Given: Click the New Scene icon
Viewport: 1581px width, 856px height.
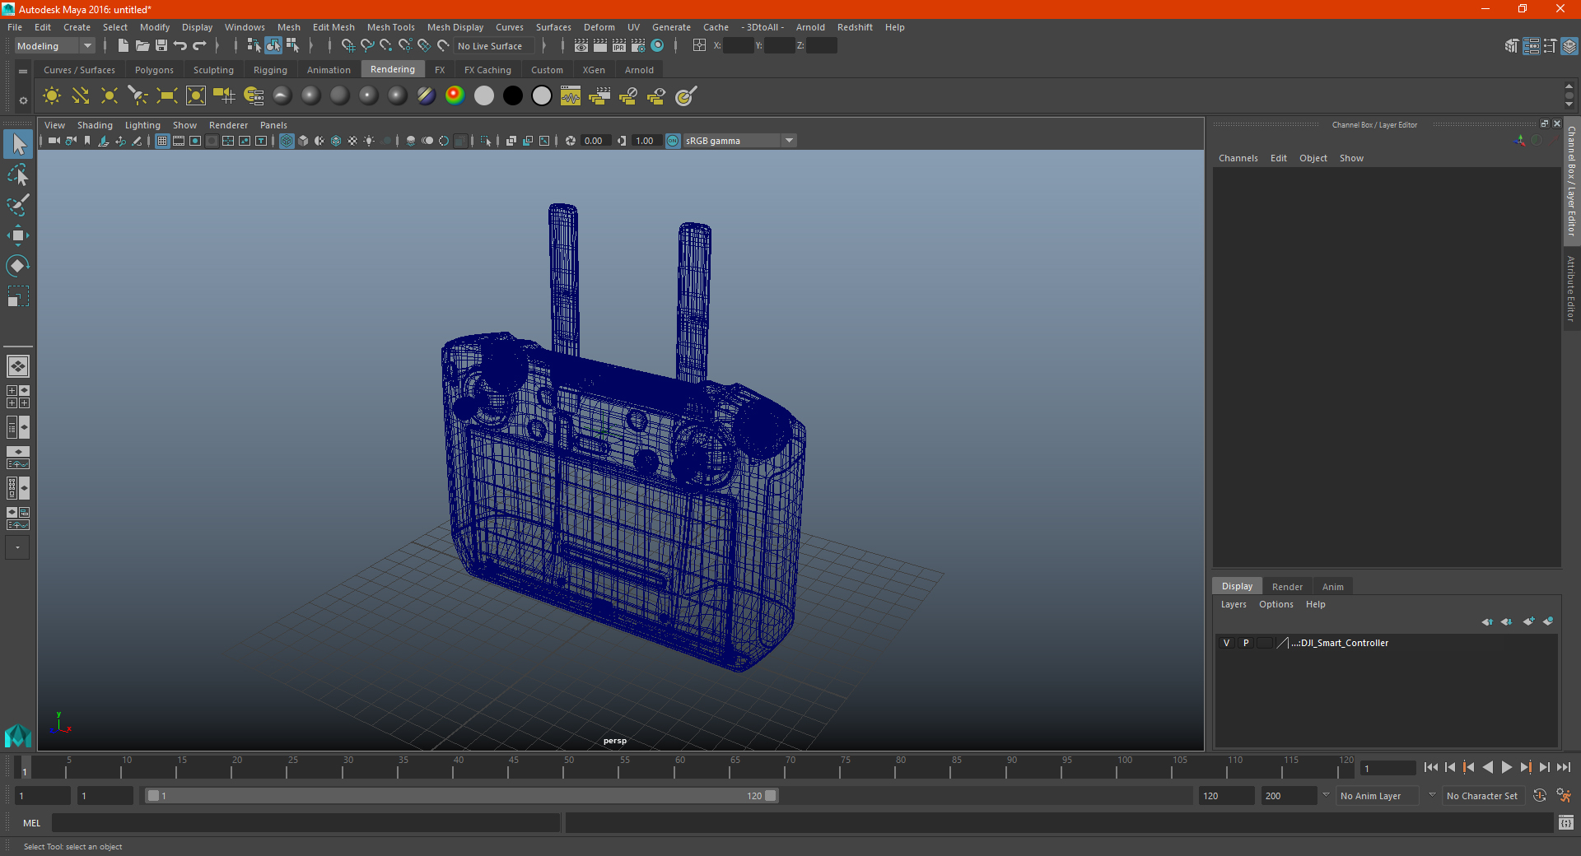Looking at the screenshot, I should pos(124,46).
